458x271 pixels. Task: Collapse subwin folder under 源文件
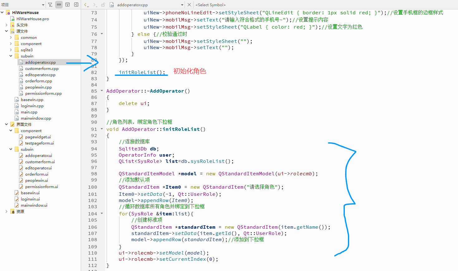point(11,56)
